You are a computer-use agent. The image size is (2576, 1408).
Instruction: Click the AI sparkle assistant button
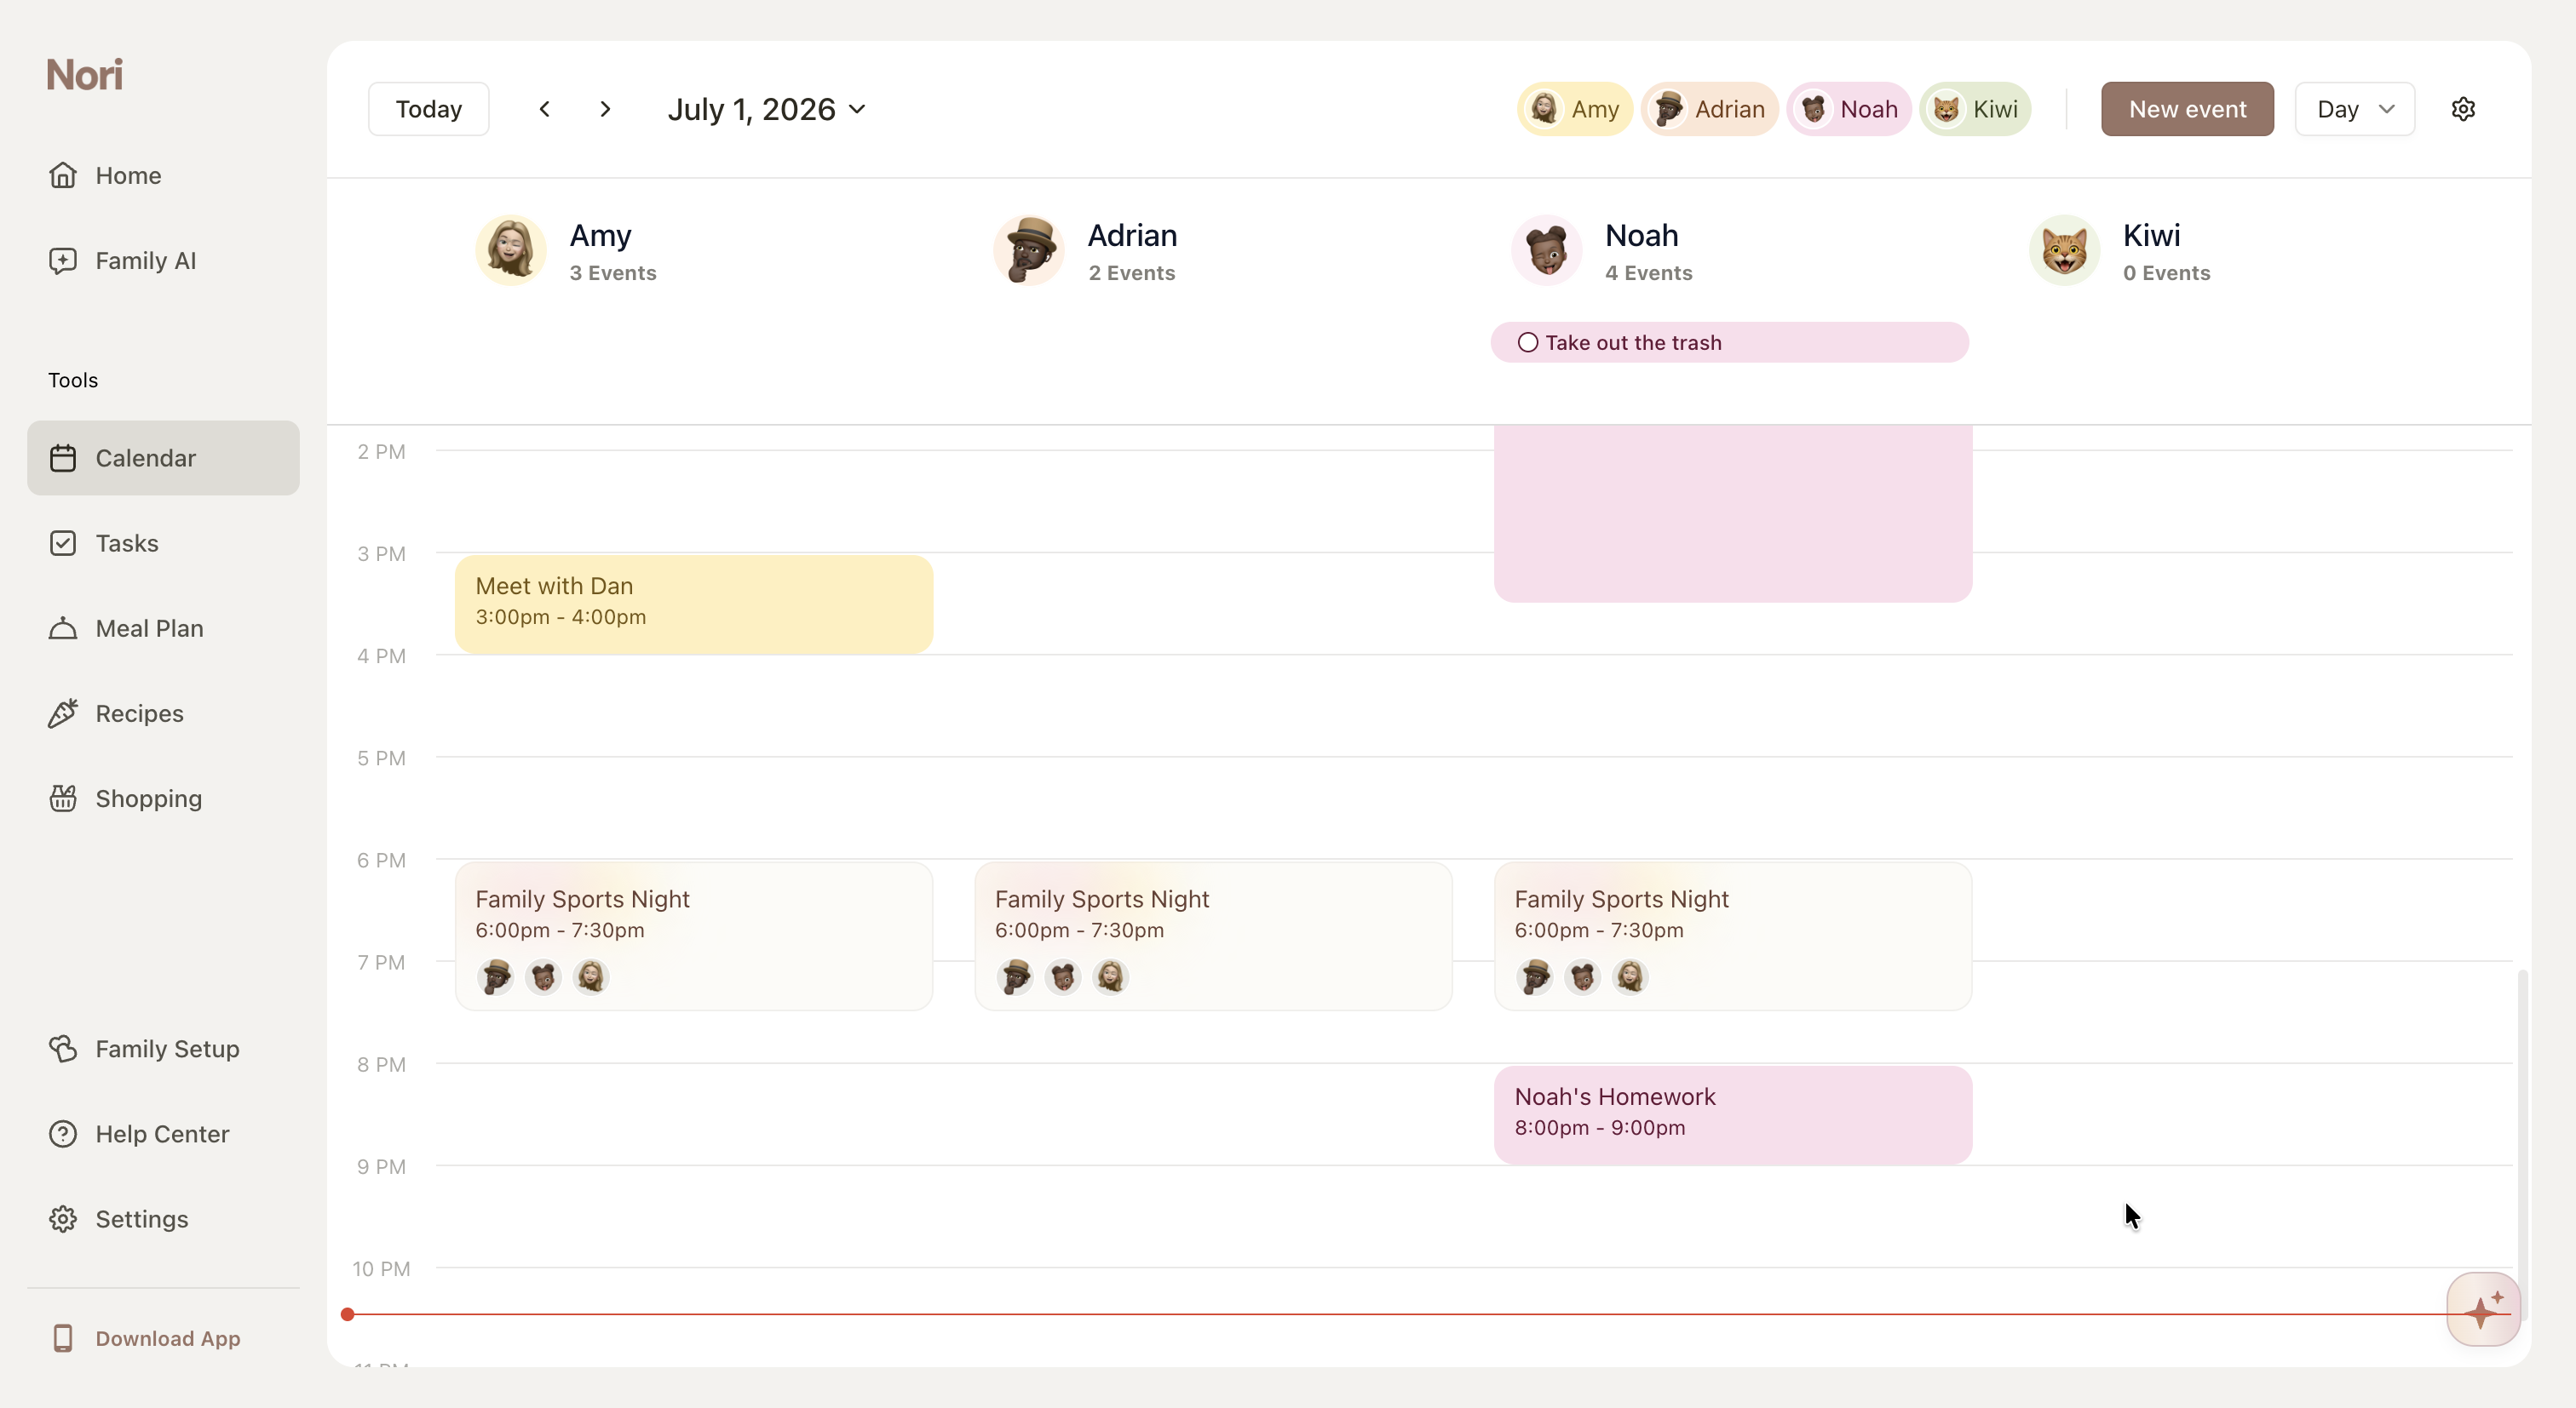tap(2483, 1309)
